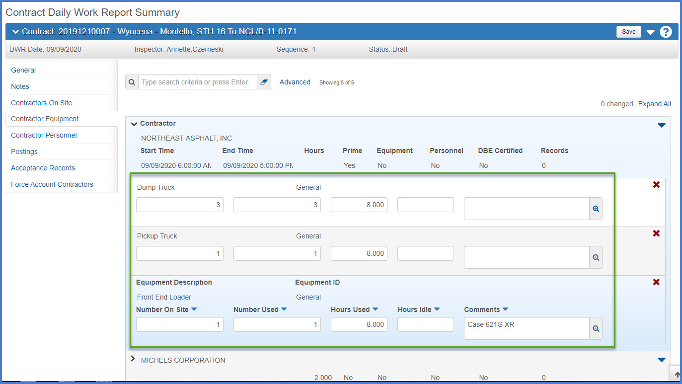Image resolution: width=682 pixels, height=384 pixels.
Task: Open the Number Used column dropdown
Action: click(284, 309)
